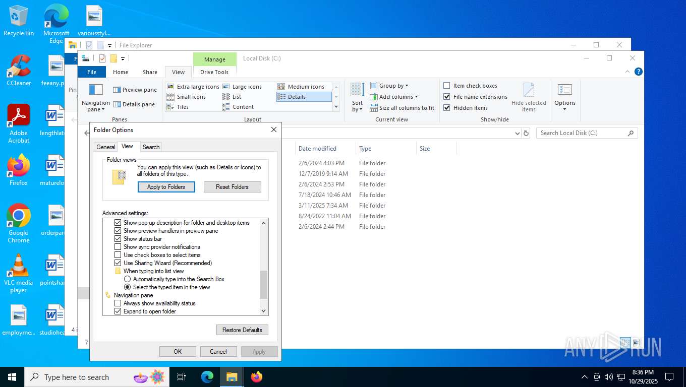686x387 pixels.
Task: Open the Recycle Bin desktop icon
Action: 19,21
